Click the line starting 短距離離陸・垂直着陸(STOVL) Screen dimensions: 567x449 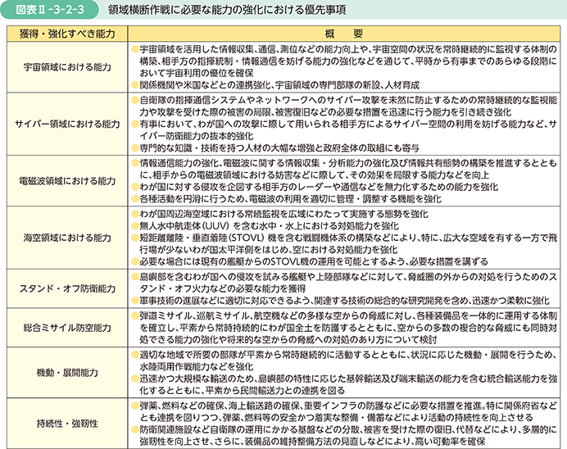[348, 238]
